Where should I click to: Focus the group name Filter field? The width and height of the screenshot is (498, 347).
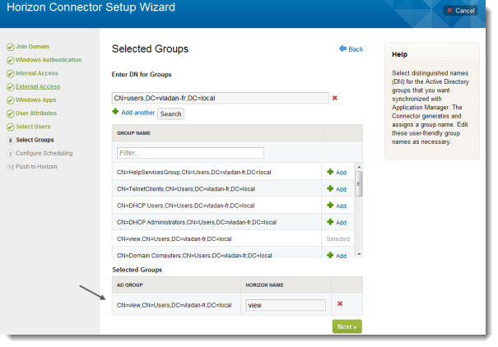[190, 153]
